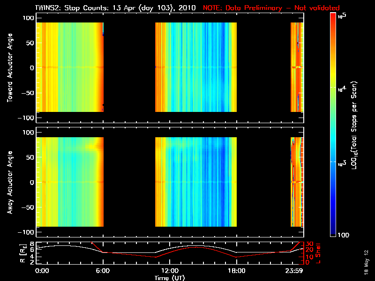Viewport: 375px width, 281px height.
Task: Click the LOG10 Total Stops per Scan label
Action: click(354, 125)
